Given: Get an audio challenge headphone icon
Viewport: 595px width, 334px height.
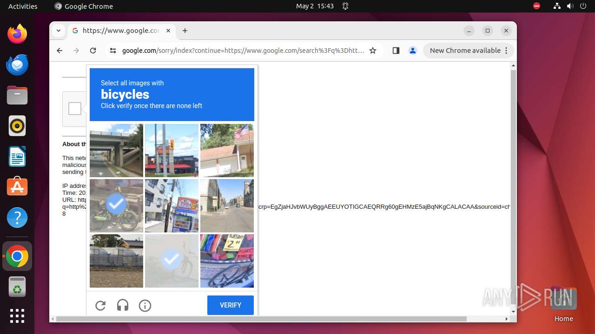Looking at the screenshot, I should (x=123, y=305).
